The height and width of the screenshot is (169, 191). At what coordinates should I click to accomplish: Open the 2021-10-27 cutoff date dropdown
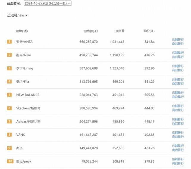(47, 3)
